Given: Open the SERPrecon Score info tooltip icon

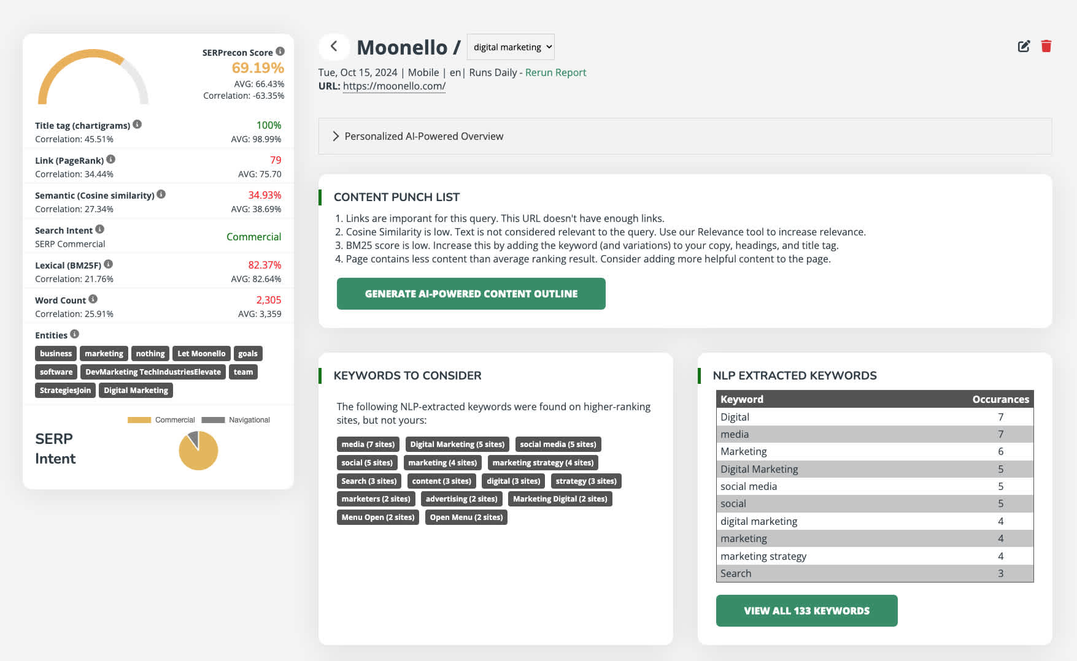Looking at the screenshot, I should point(280,52).
